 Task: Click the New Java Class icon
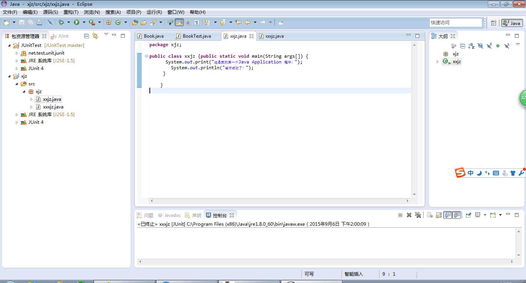pos(118,23)
